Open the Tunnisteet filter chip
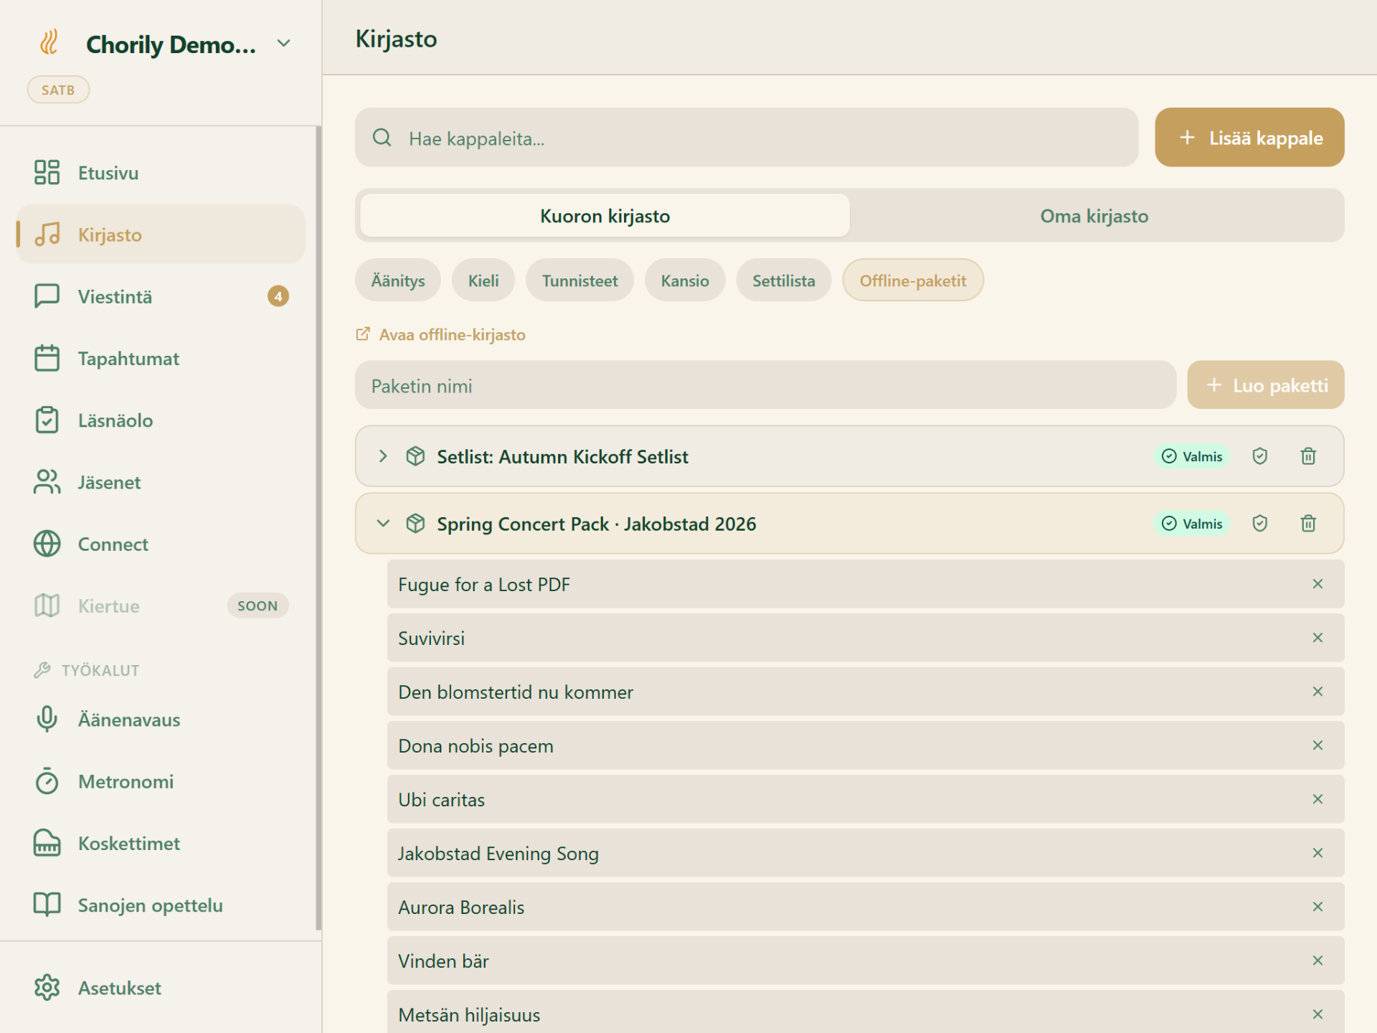1377x1033 pixels. pos(579,280)
